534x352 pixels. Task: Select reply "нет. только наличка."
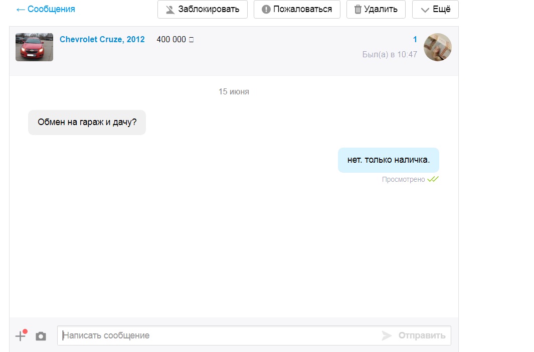point(389,160)
